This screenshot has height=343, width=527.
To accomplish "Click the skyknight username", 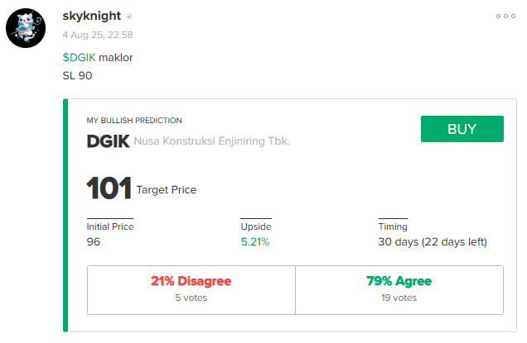I will (x=91, y=16).
